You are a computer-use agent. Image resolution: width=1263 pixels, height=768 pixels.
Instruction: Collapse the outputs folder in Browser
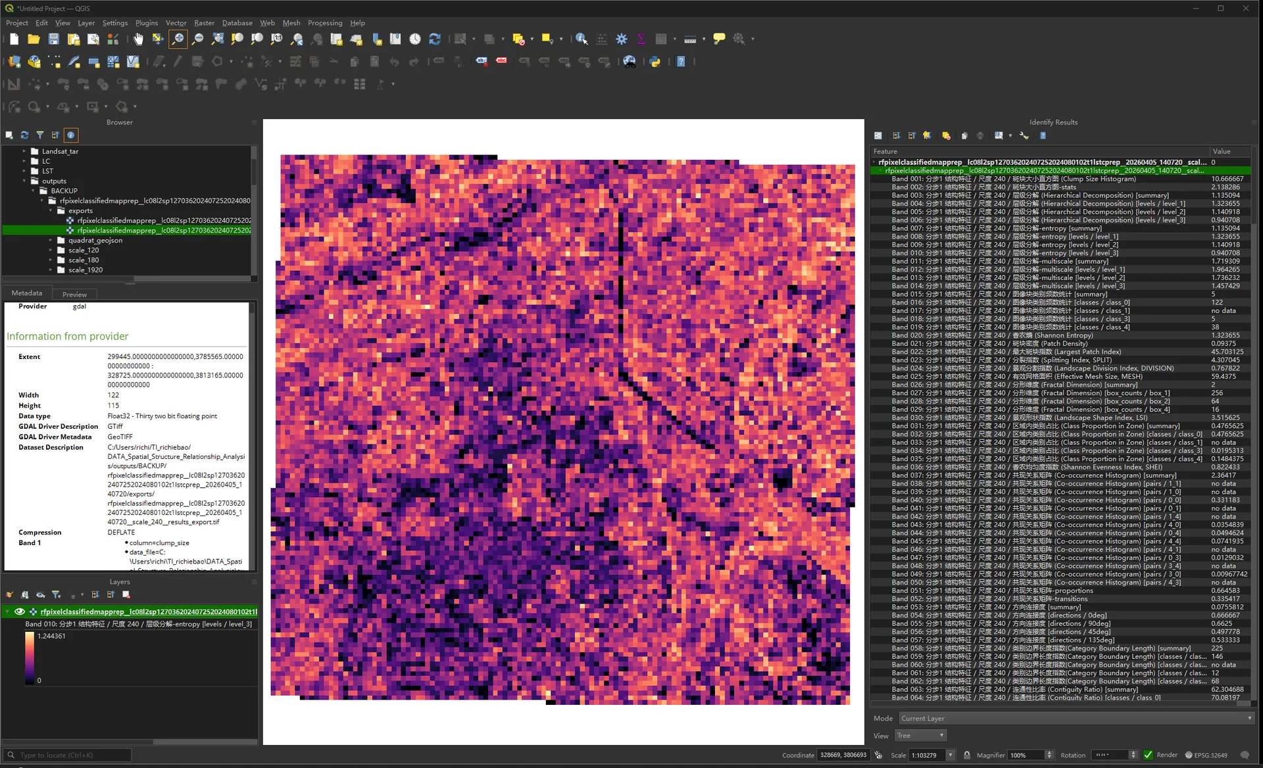24,181
